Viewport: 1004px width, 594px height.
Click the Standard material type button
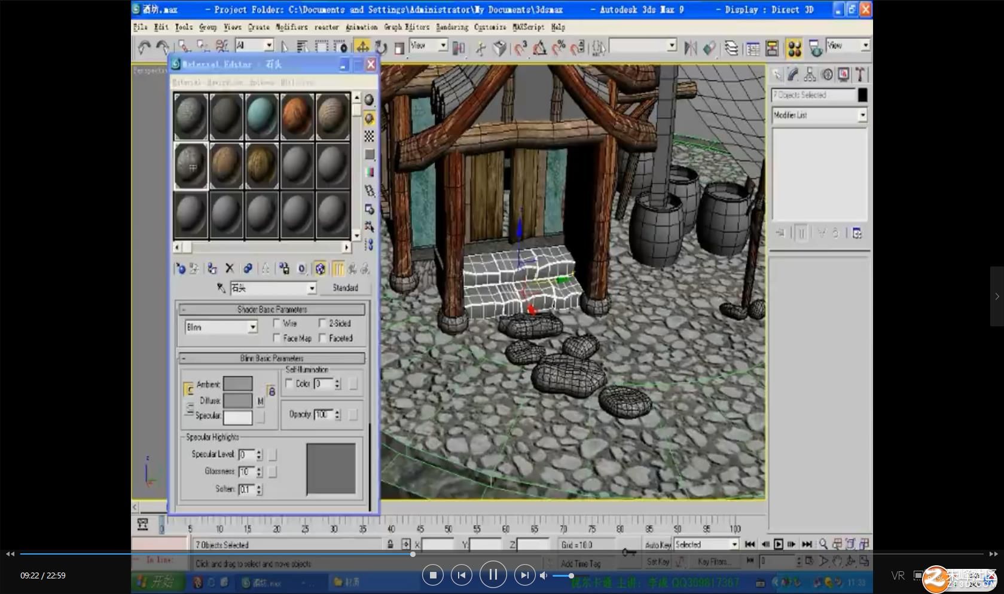click(346, 288)
